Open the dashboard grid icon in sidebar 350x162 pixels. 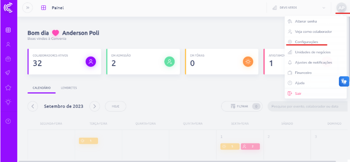(x=8, y=30)
